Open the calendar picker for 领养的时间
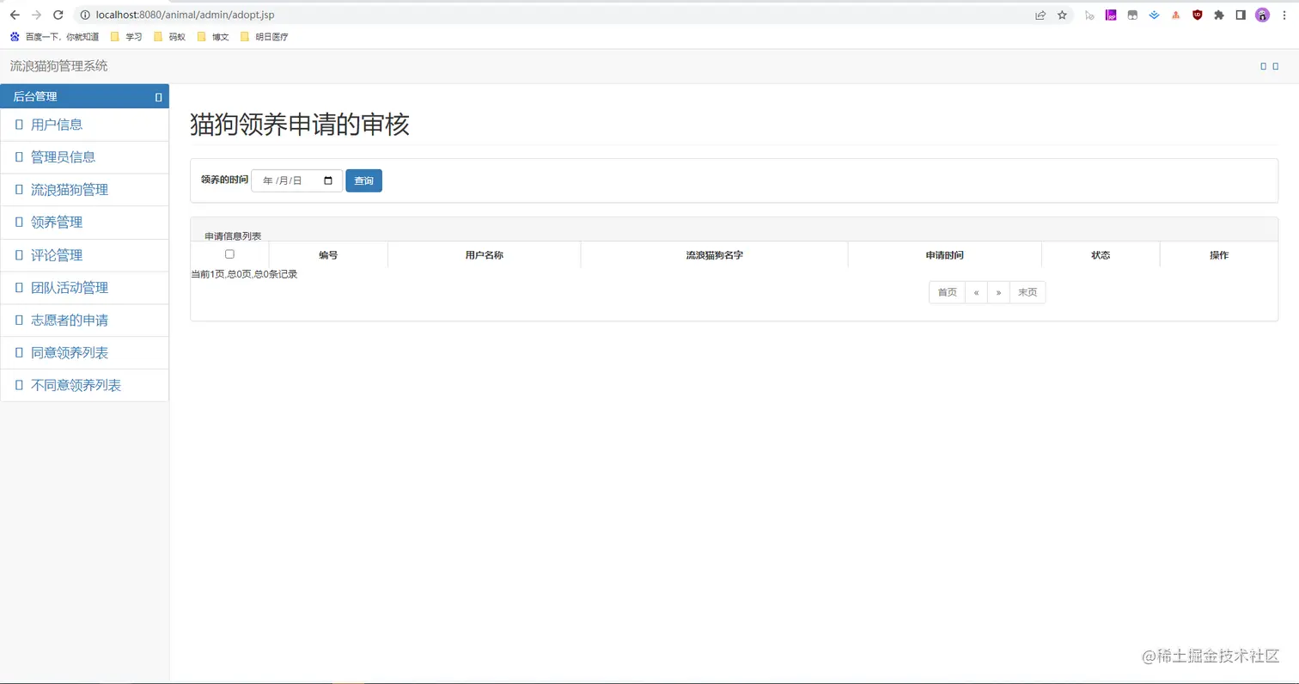The image size is (1299, 684). pyautogui.click(x=329, y=181)
